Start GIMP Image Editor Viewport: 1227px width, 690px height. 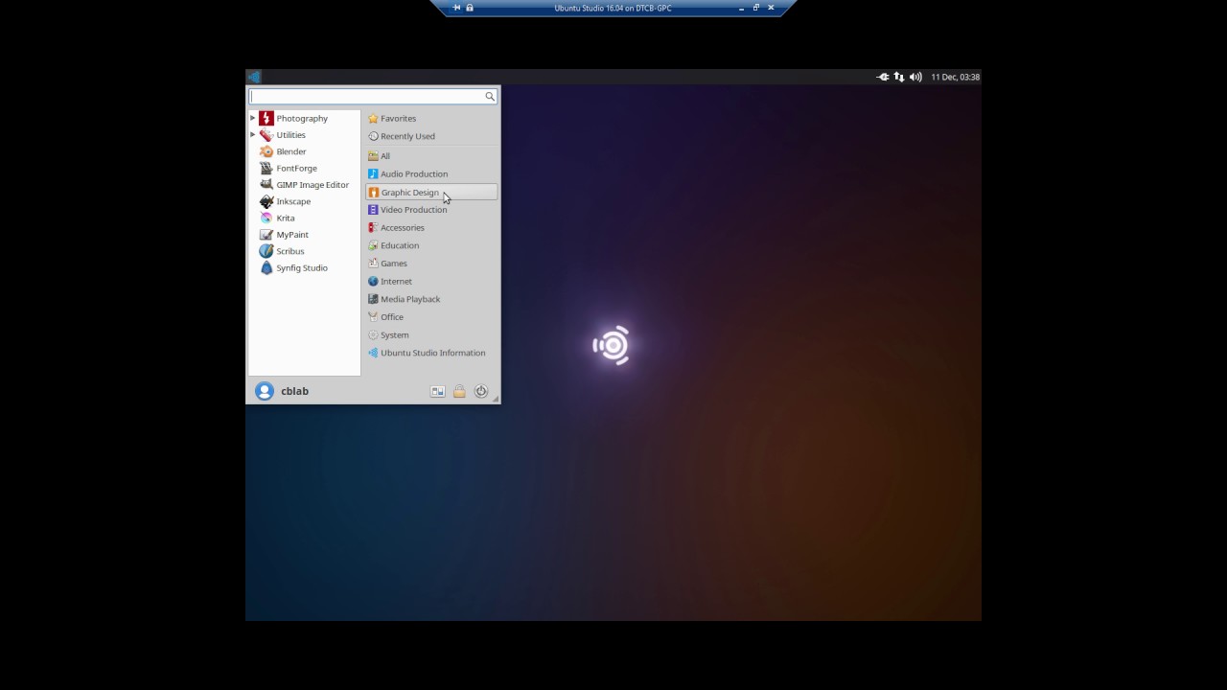pos(304,185)
